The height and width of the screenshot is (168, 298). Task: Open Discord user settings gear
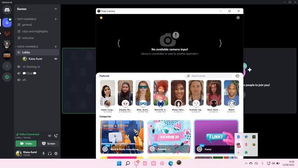coord(56,154)
